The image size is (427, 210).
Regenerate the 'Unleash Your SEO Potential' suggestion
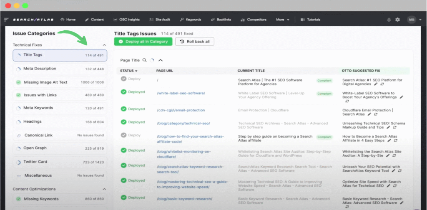400,171
